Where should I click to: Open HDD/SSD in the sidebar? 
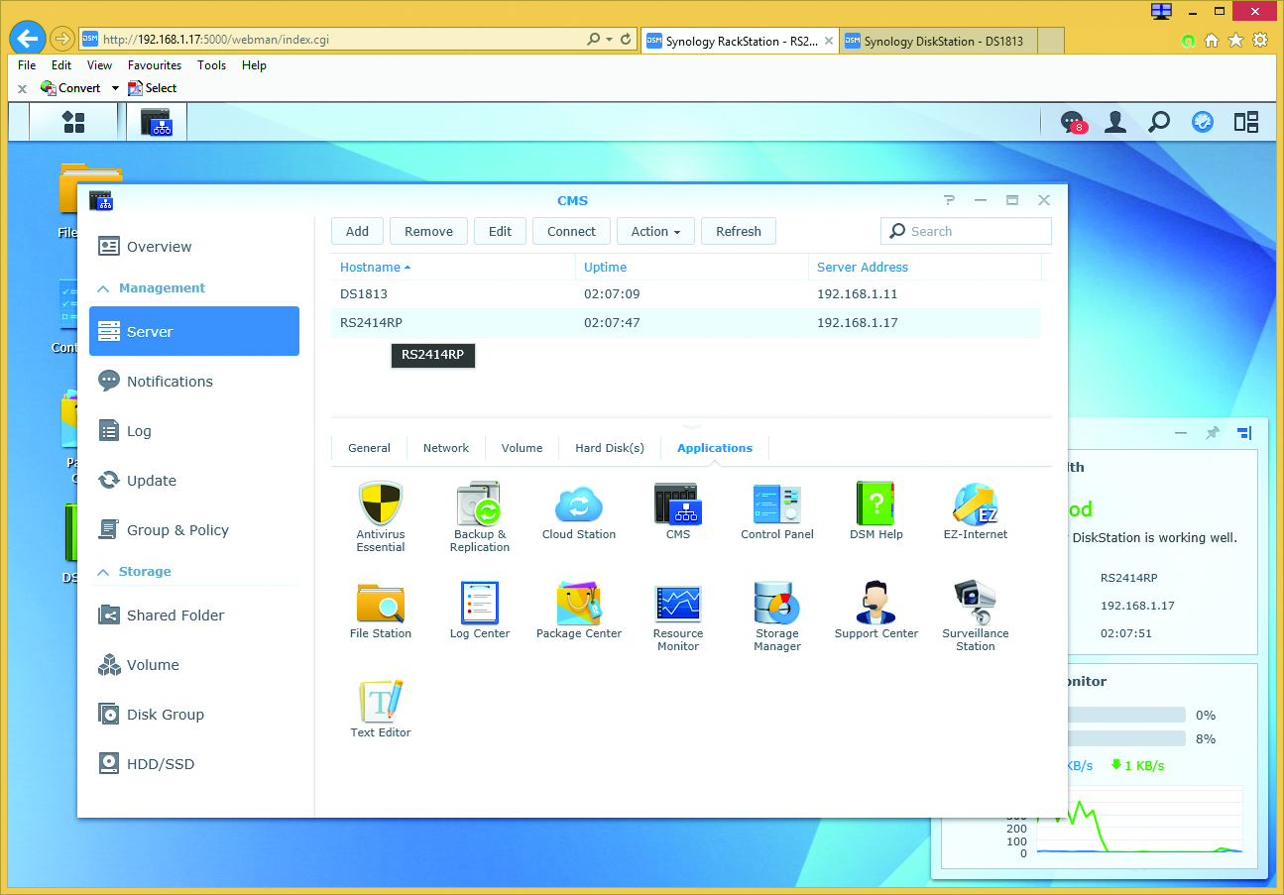194,764
